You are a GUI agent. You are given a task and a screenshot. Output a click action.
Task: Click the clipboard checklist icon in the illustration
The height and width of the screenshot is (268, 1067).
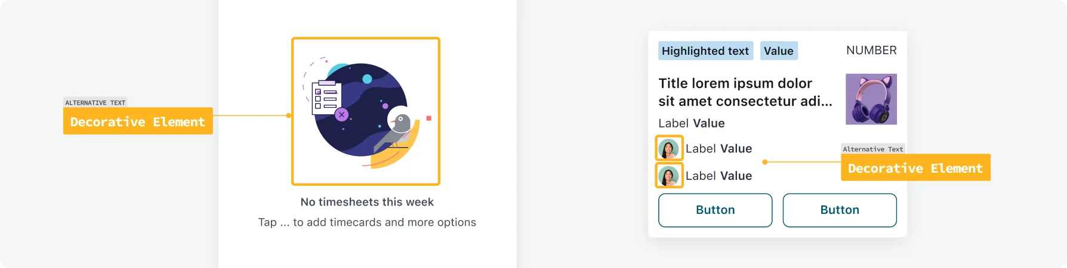tap(326, 97)
